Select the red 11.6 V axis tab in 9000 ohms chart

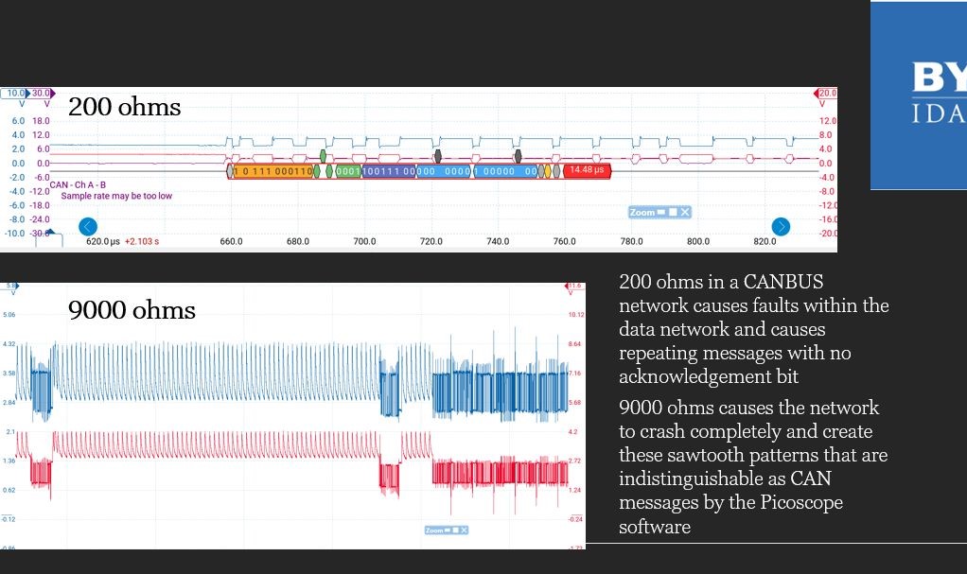click(x=574, y=286)
